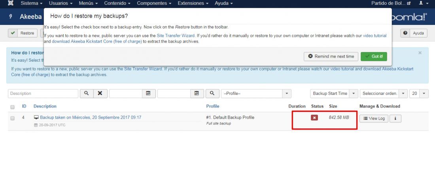The height and width of the screenshot is (170, 435).
Task: Click into the Description search field
Action: pyautogui.click(x=43, y=93)
